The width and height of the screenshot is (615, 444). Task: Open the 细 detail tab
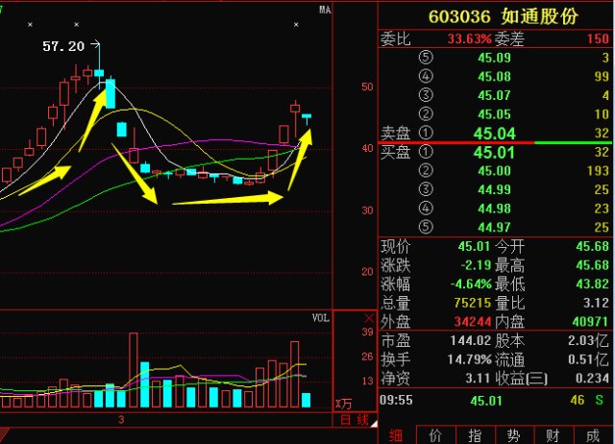coord(396,435)
